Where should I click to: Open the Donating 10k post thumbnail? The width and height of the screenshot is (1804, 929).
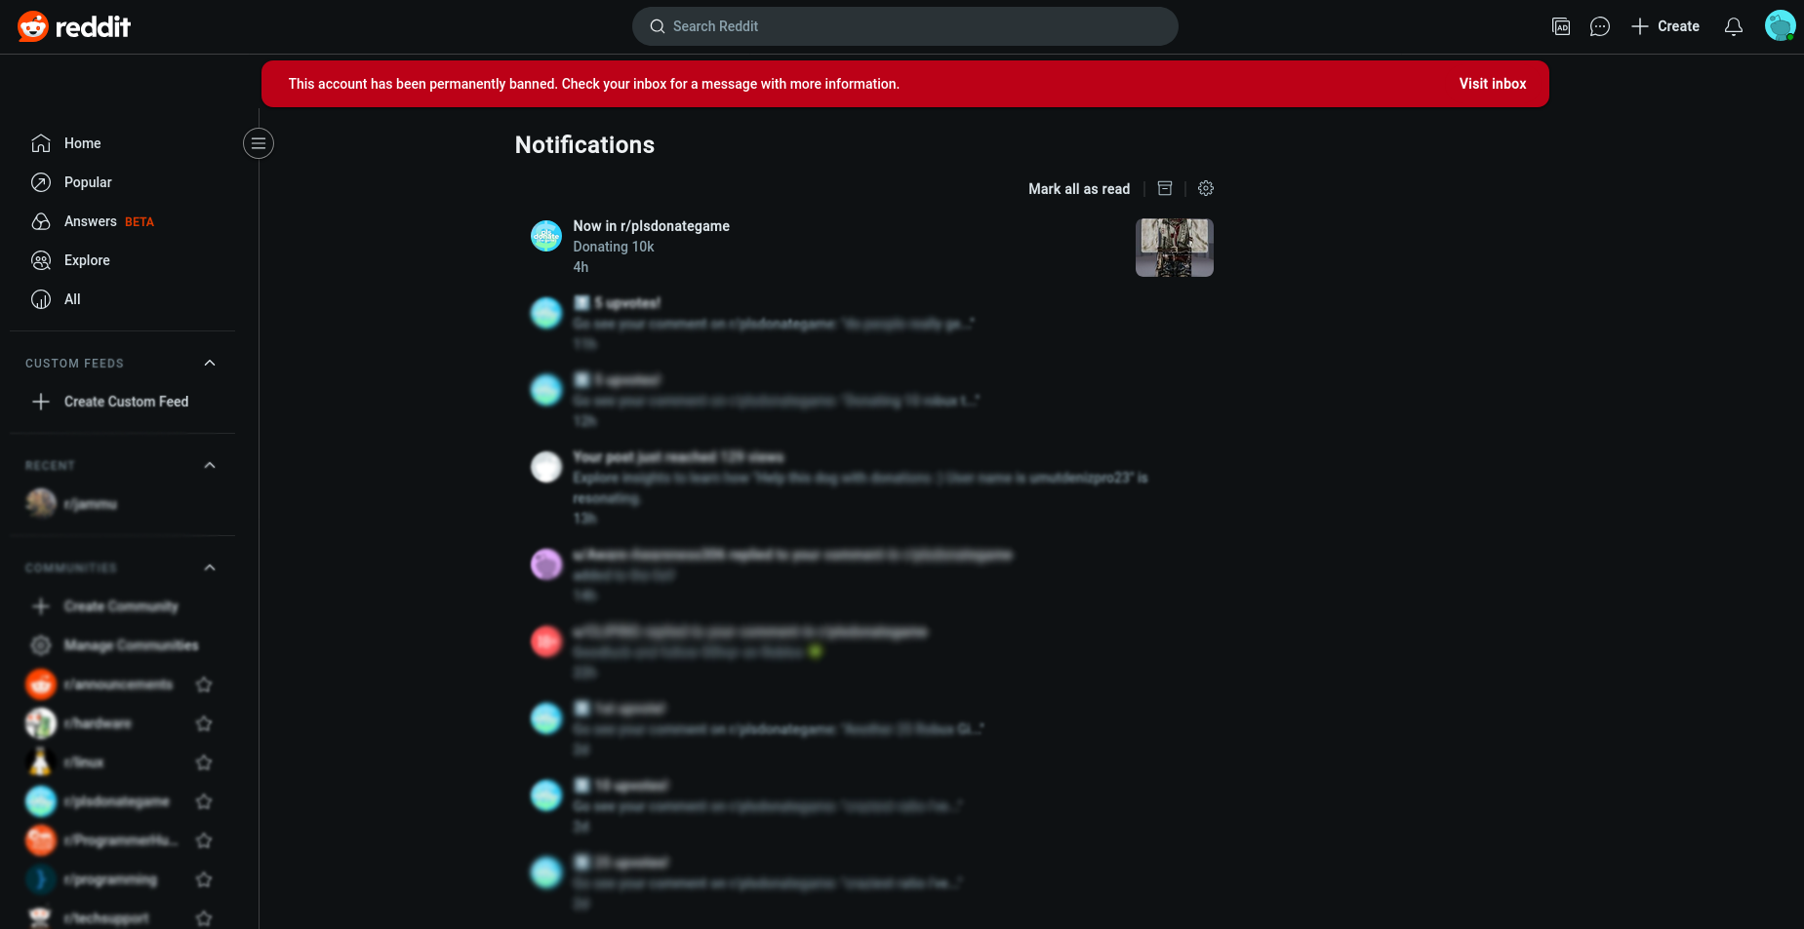1175,248
